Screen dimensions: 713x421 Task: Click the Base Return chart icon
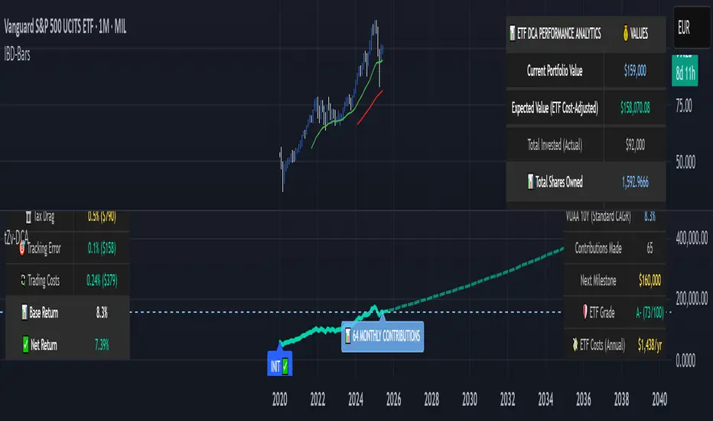24,312
